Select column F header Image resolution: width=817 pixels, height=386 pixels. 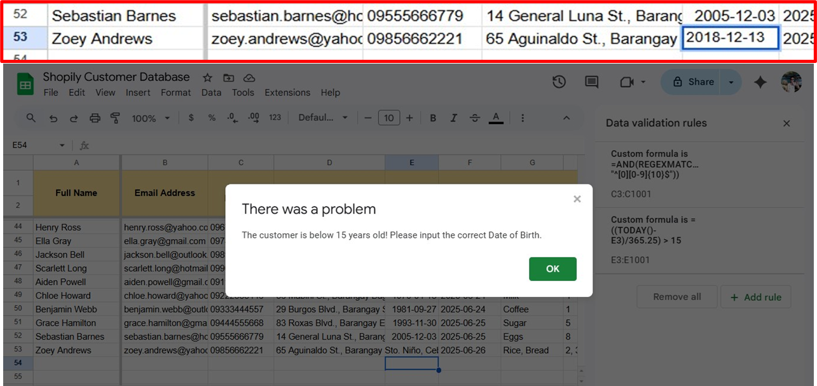pos(470,163)
